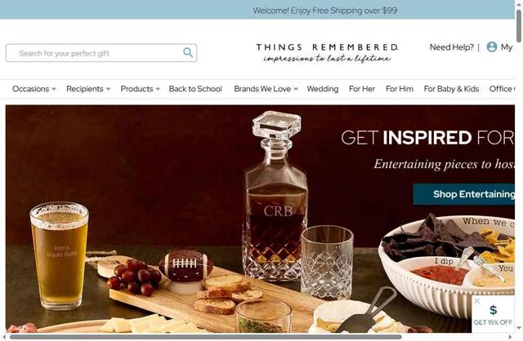Click the horizontal scrollbar right arrow
The height and width of the screenshot is (341, 523).
(x=510, y=337)
